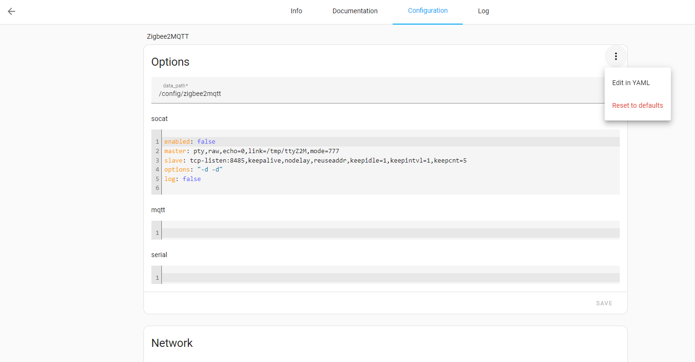The image size is (695, 362).
Task: Select Reset to defaults menu entry
Action: coord(637,105)
